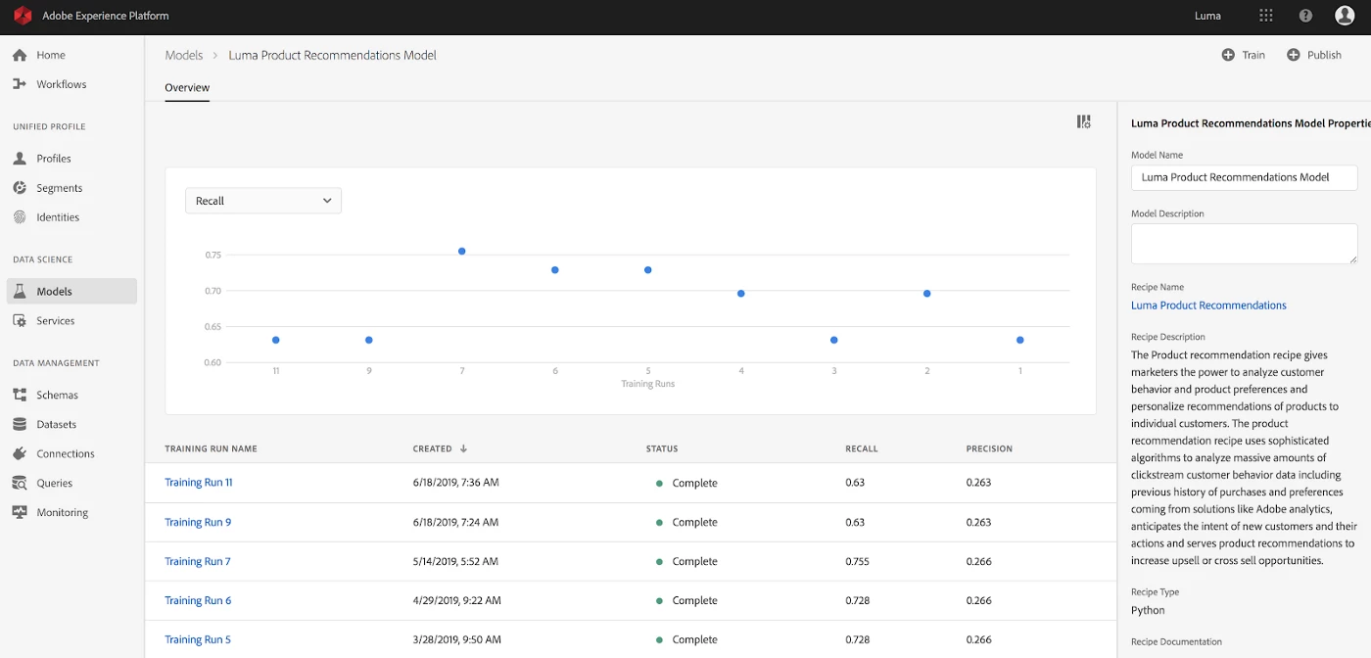Click the Datasets database icon
Viewport: 1371px width, 658px height.
[20, 424]
